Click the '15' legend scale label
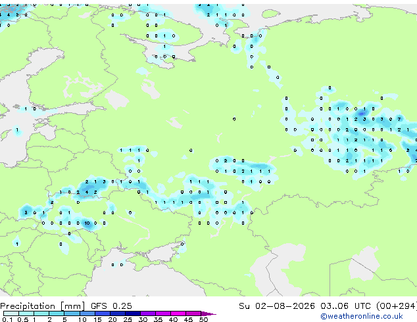Viewport: 417px width, 322px height. [97, 319]
